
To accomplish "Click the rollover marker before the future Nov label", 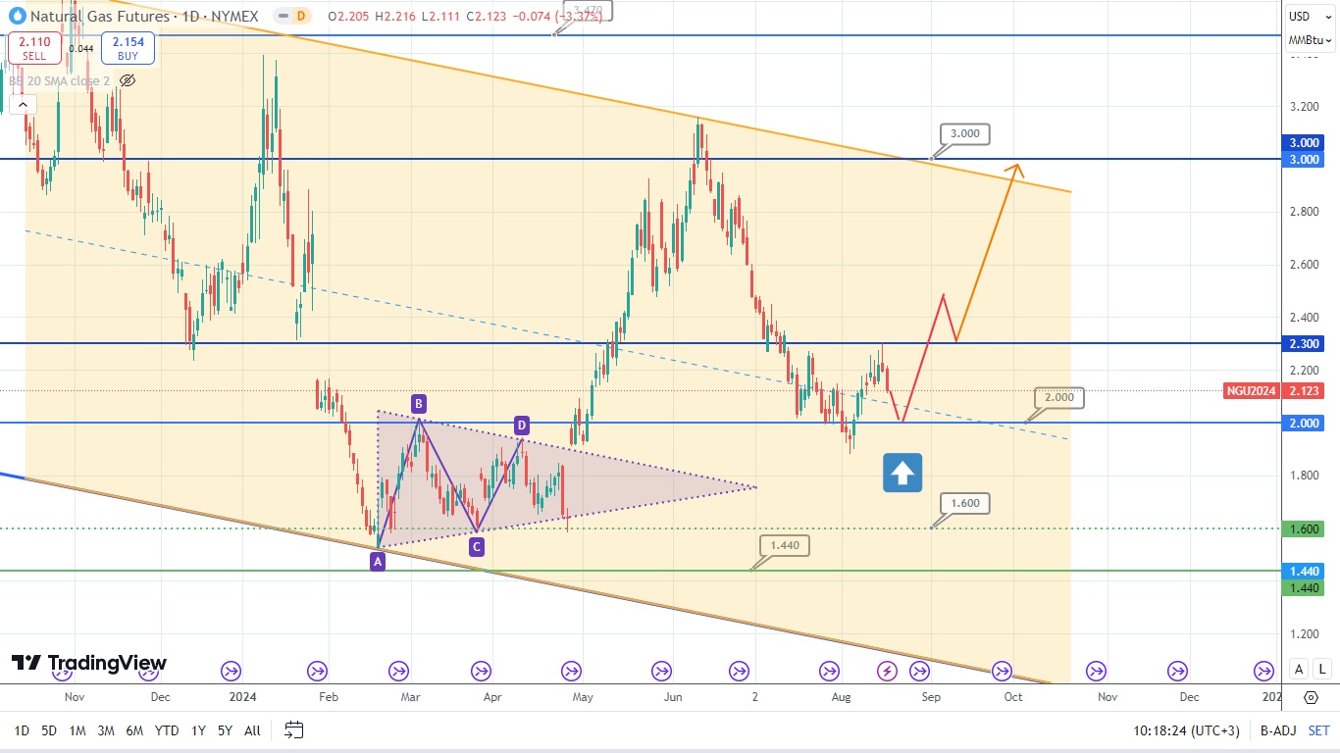I will click(x=1094, y=671).
